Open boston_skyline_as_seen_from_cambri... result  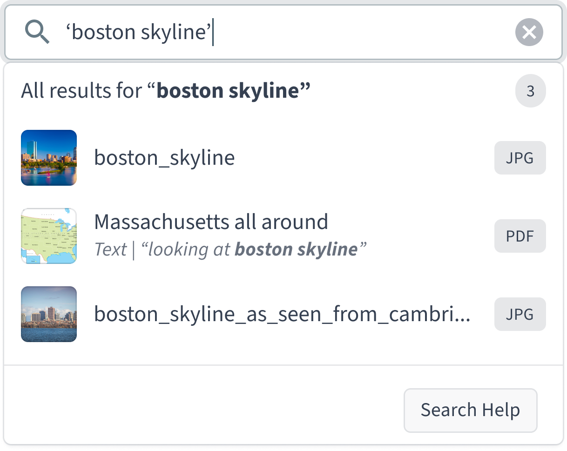pos(282,314)
